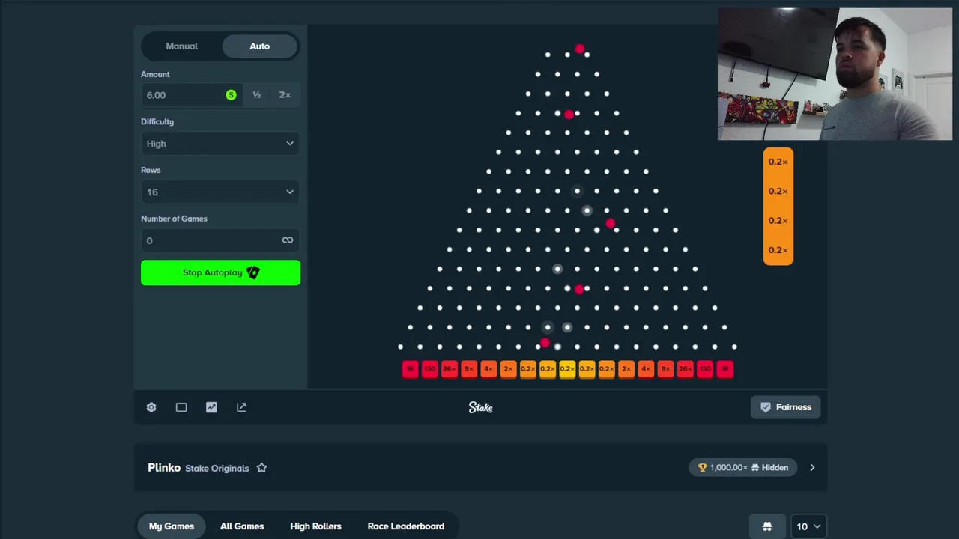Click the 1,000.00× Hidden trophy badge

pos(743,468)
